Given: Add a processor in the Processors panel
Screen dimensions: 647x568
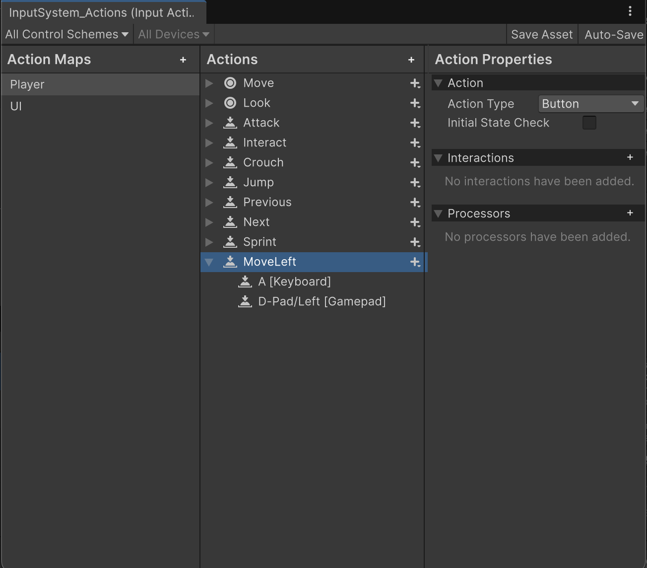Looking at the screenshot, I should click(x=630, y=213).
